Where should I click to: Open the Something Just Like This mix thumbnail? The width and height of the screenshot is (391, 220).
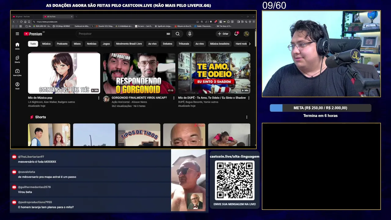pyautogui.click(x=64, y=73)
